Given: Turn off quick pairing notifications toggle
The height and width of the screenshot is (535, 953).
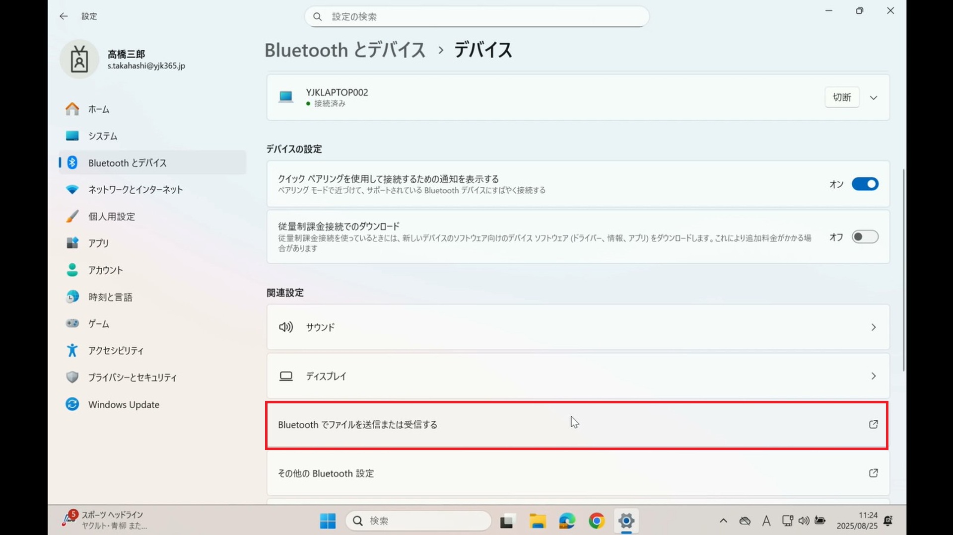Looking at the screenshot, I should [865, 184].
